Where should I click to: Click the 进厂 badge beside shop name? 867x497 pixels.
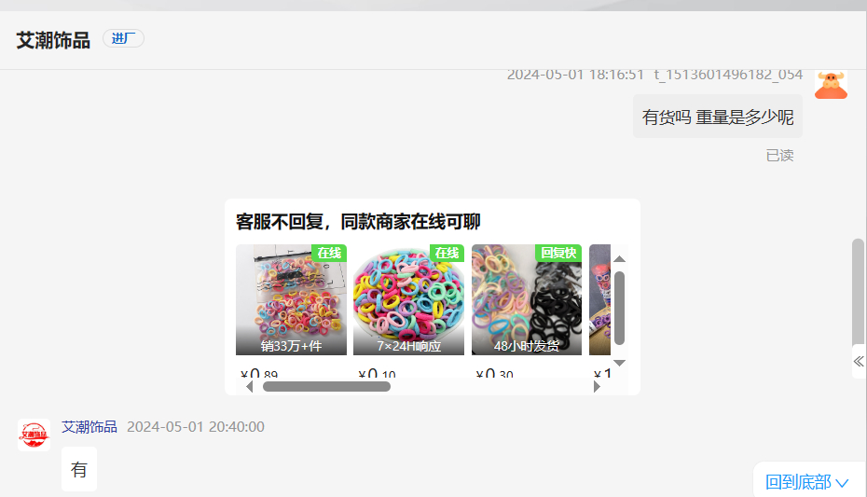click(x=123, y=39)
